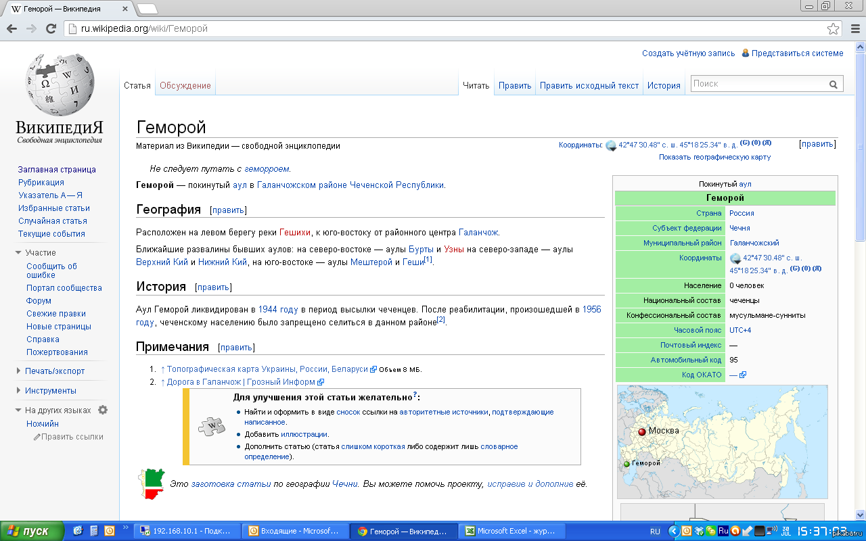Click the browser back arrow button

coord(12,28)
